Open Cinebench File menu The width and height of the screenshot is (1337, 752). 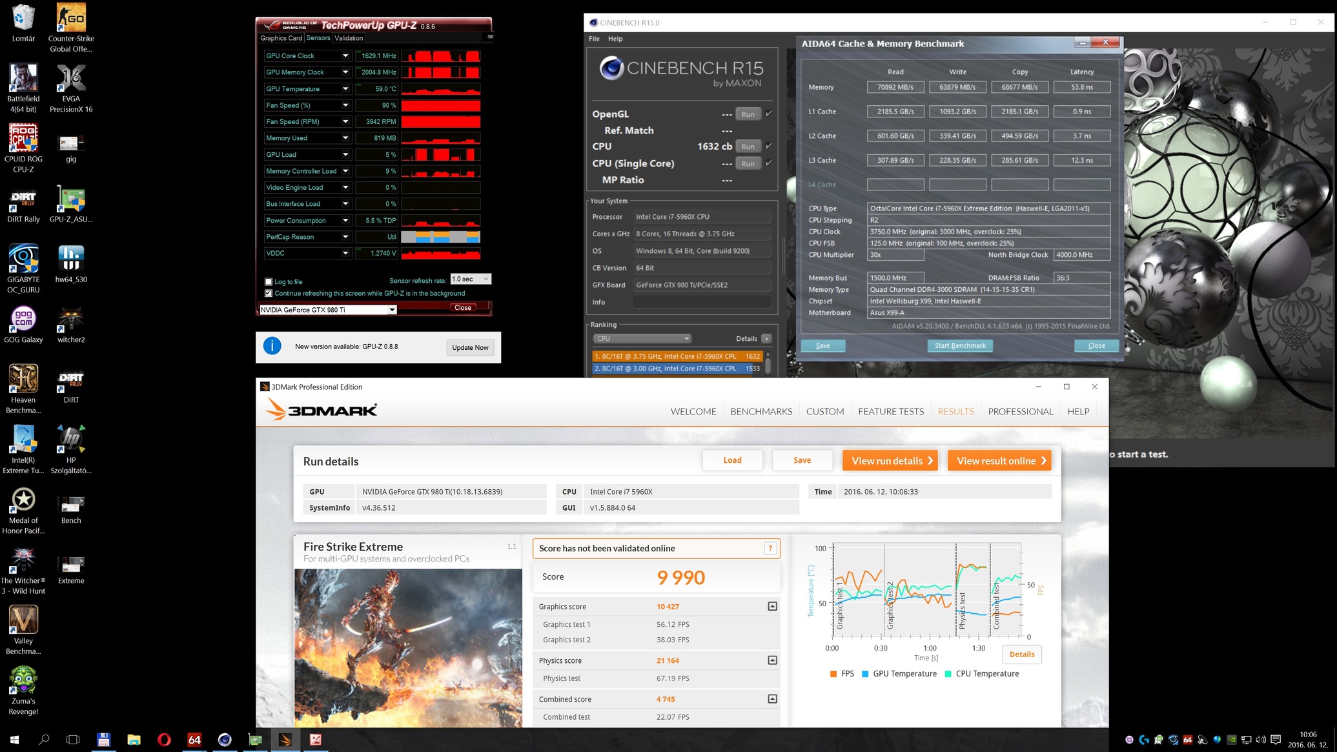click(x=594, y=39)
